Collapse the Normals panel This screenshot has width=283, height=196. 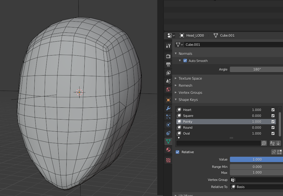(x=176, y=53)
